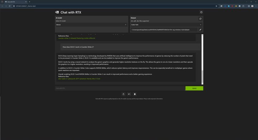Click the blue round extension icon in the toolbar
Image resolution: width=258 pixels, height=140 pixels.
(x=229, y=6)
